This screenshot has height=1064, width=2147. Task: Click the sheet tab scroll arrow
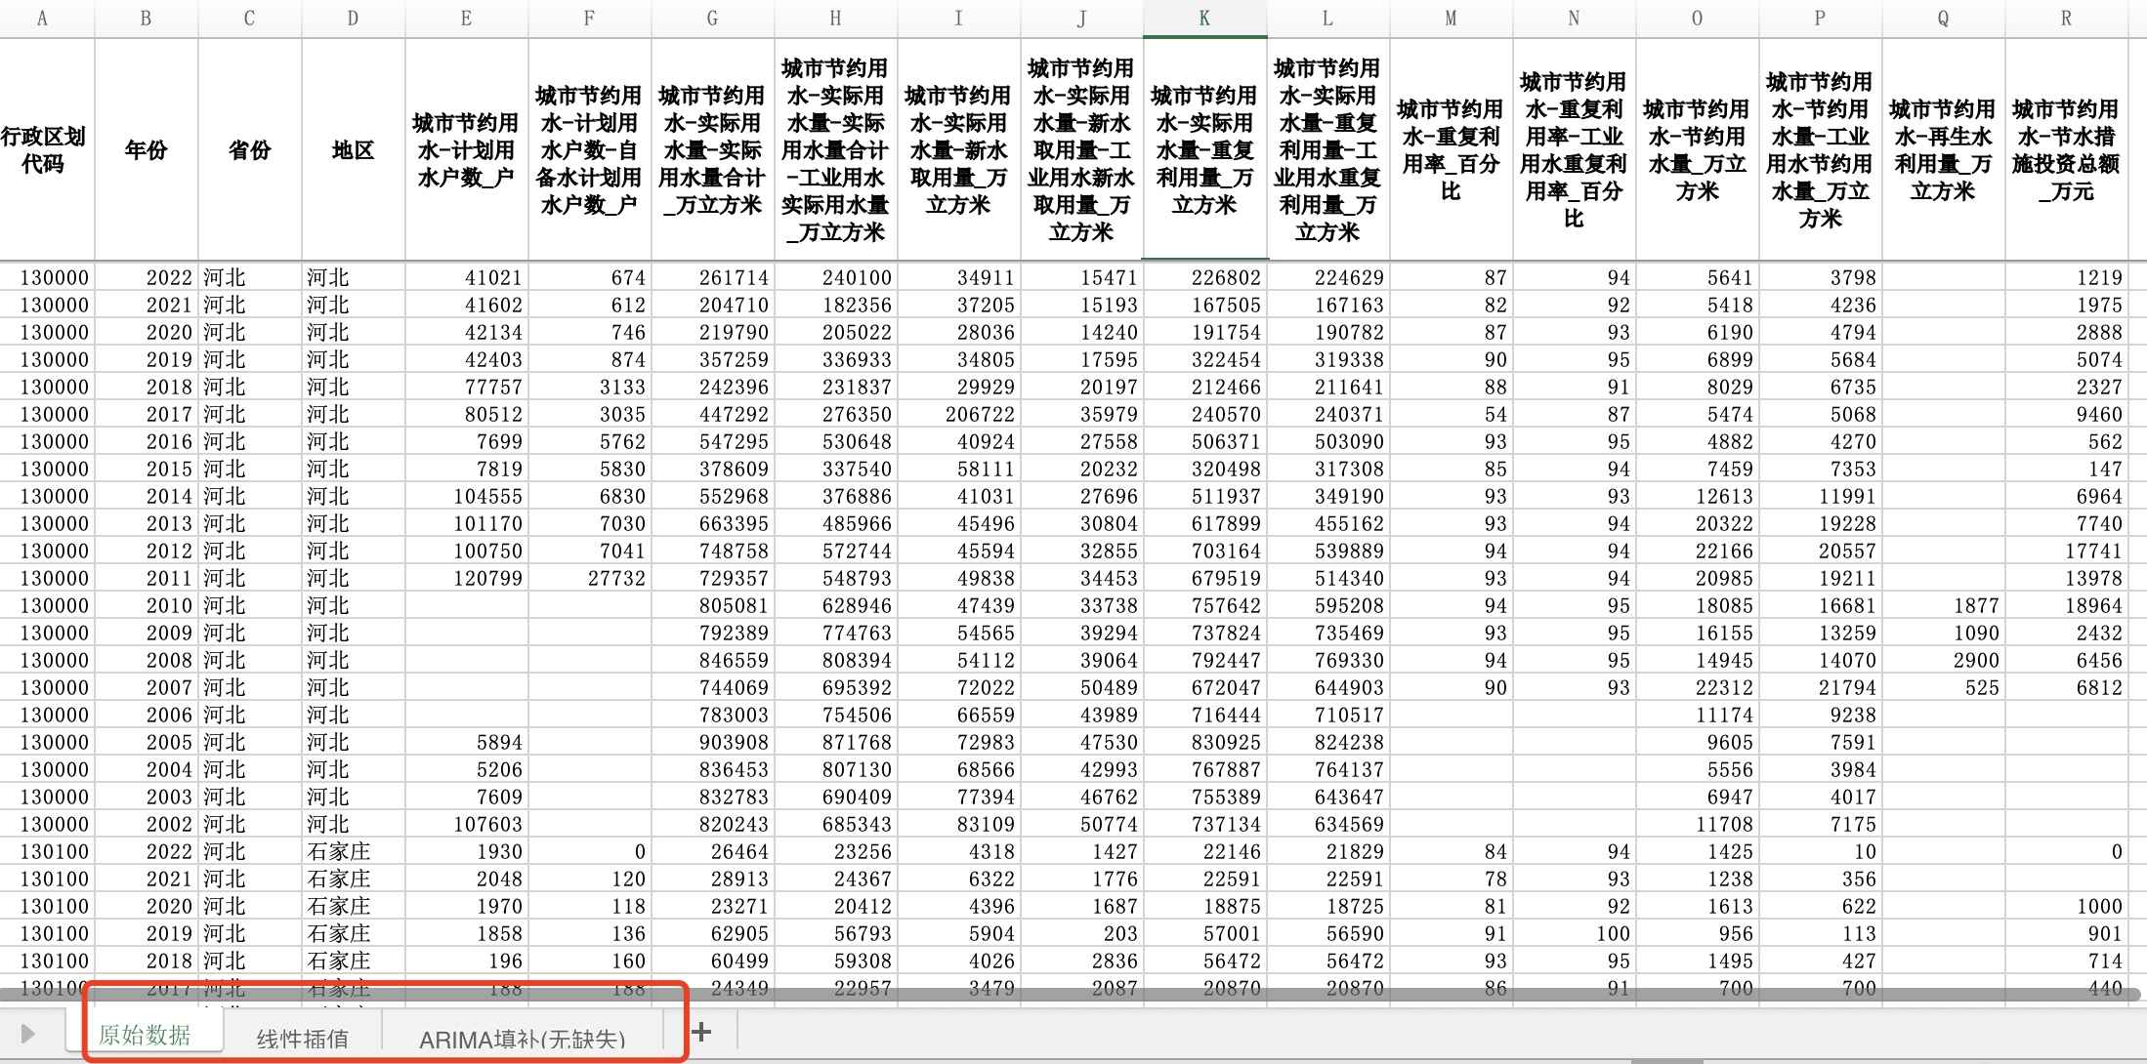(27, 1034)
